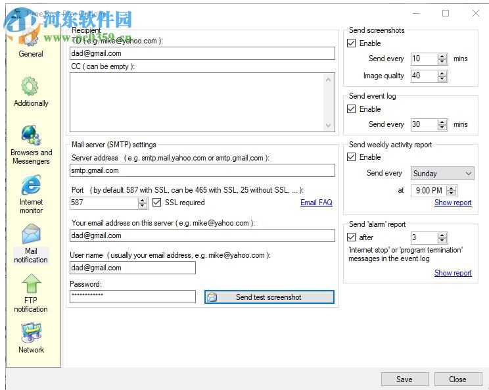This screenshot has height=390, width=489.
Task: Click event log interval value 30 field
Action: tap(424, 124)
